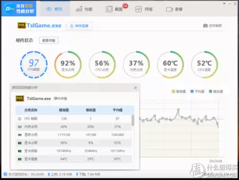Screen dimensions: 239x180
Task: Click the 硬件详情 label in the popup header
Action: point(60,99)
